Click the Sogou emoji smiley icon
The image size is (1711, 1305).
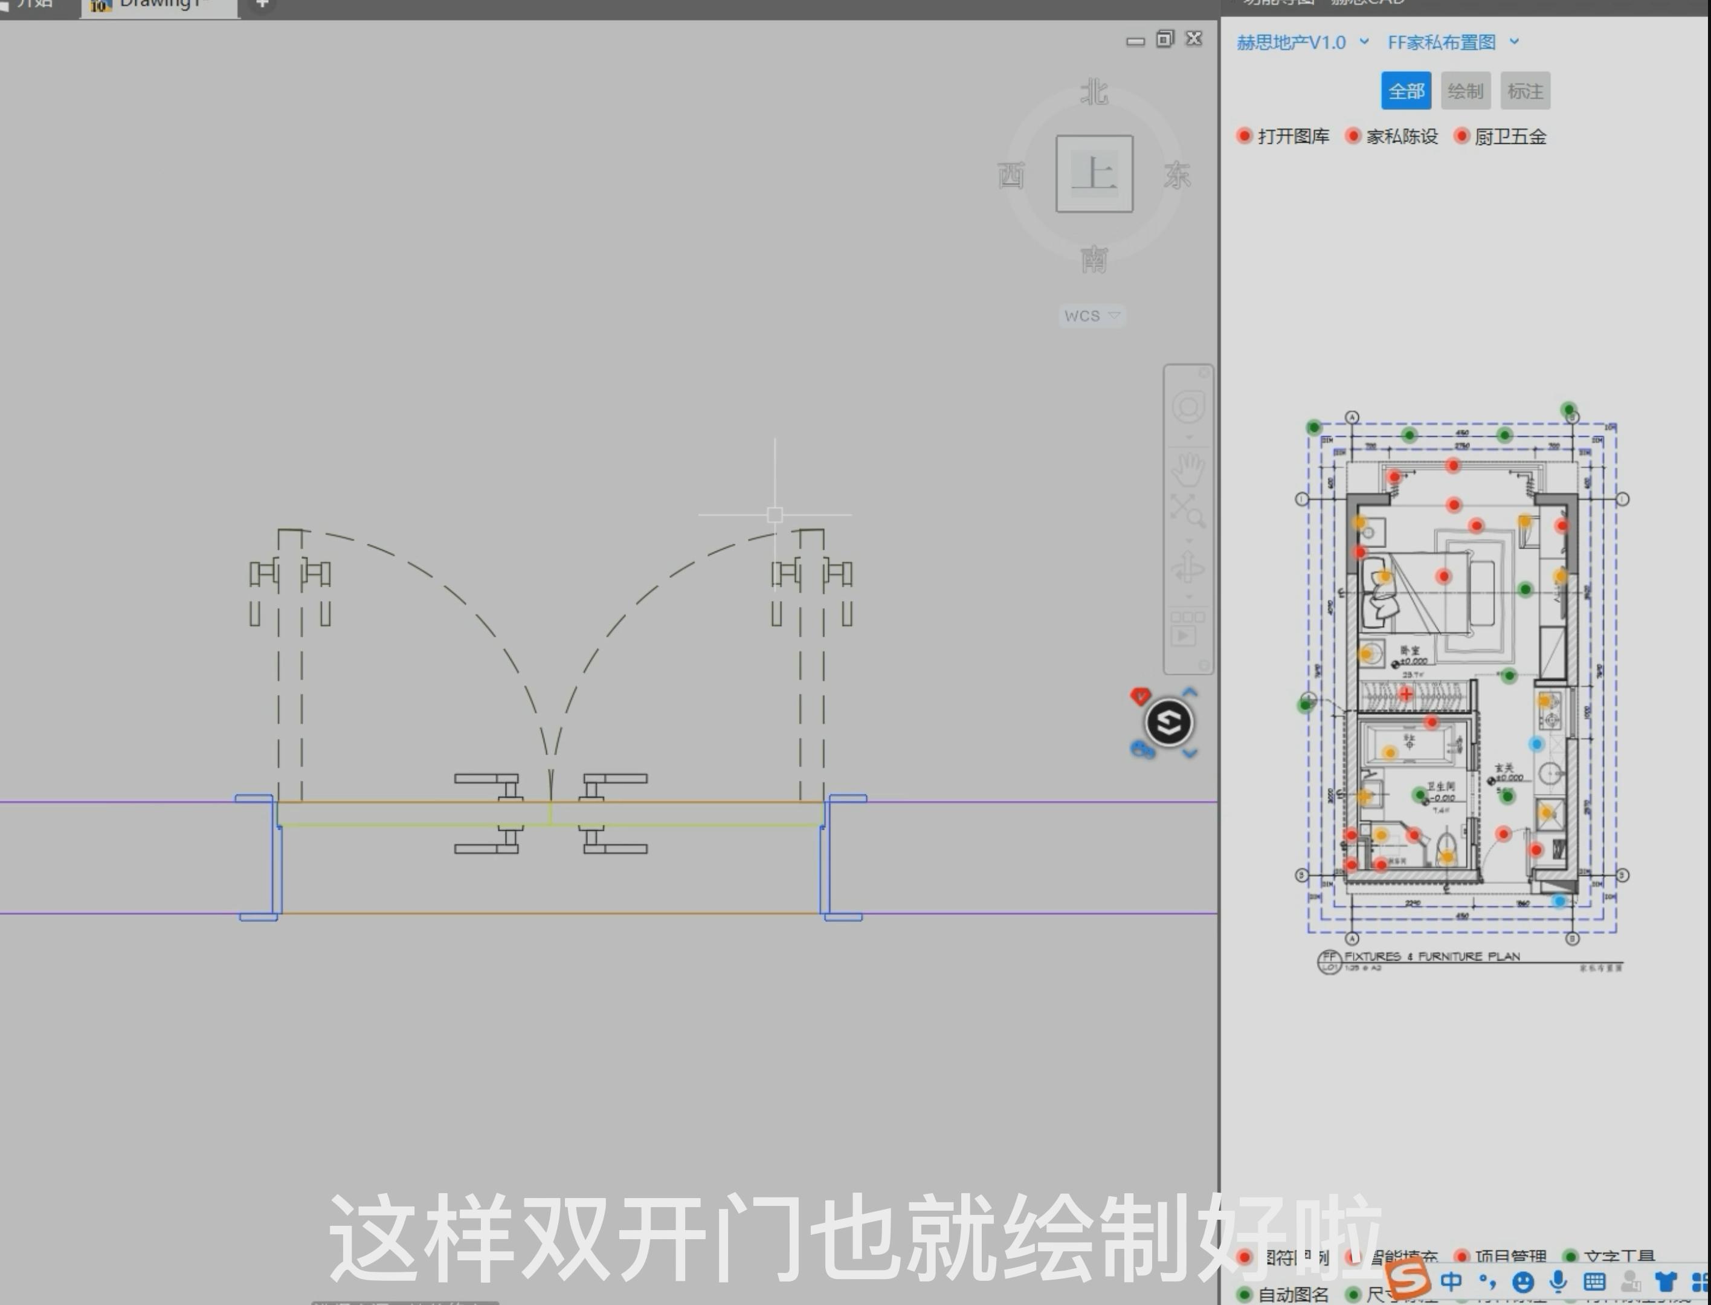1523,1281
